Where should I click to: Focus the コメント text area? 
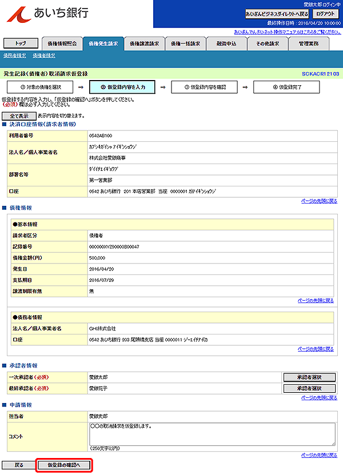pyautogui.click(x=213, y=434)
